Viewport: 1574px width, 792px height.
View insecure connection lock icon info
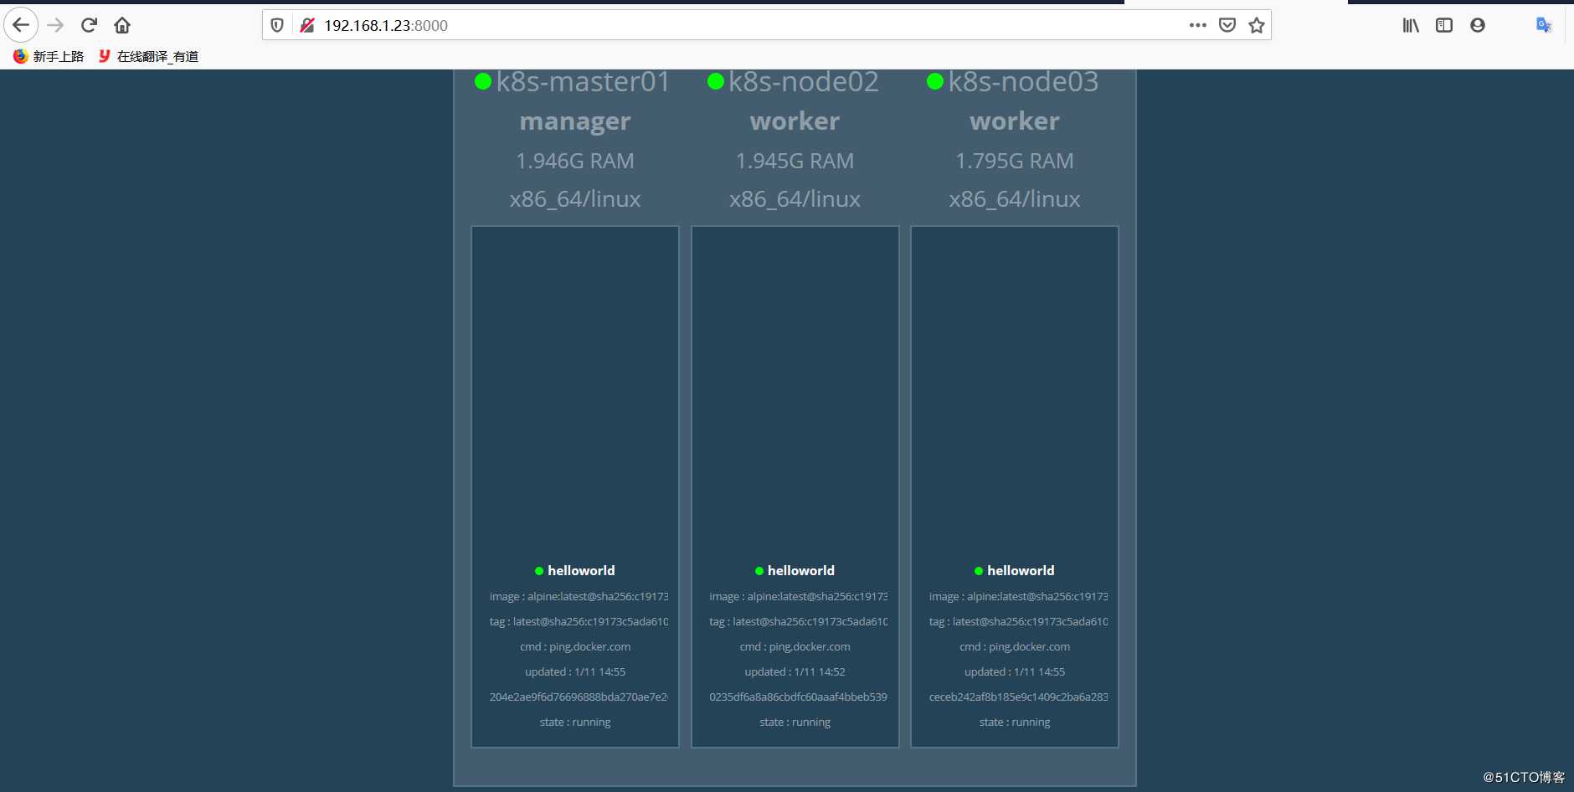(x=307, y=25)
